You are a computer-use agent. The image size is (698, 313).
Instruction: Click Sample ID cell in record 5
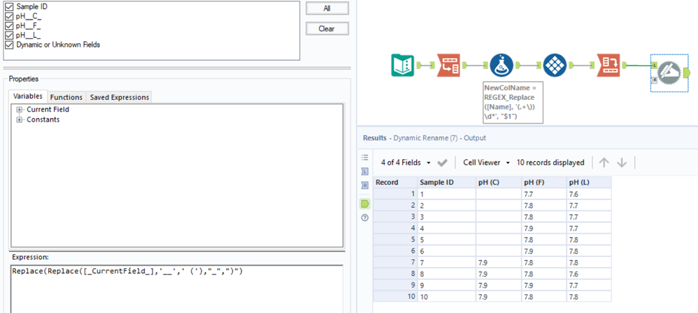pyautogui.click(x=446, y=240)
